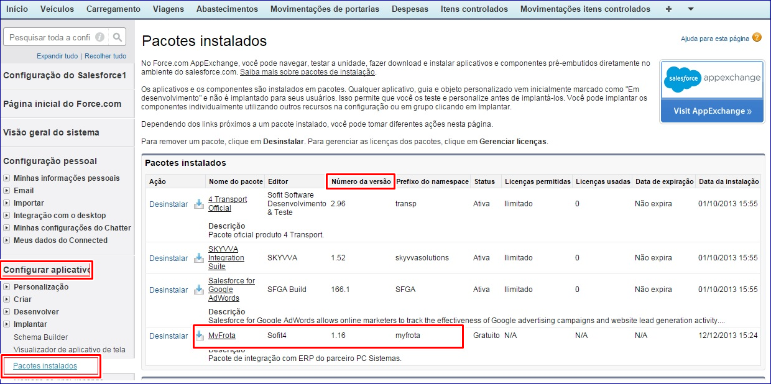Open the 4 Transport Official package link
This screenshot has width=771, height=384.
tap(228, 204)
